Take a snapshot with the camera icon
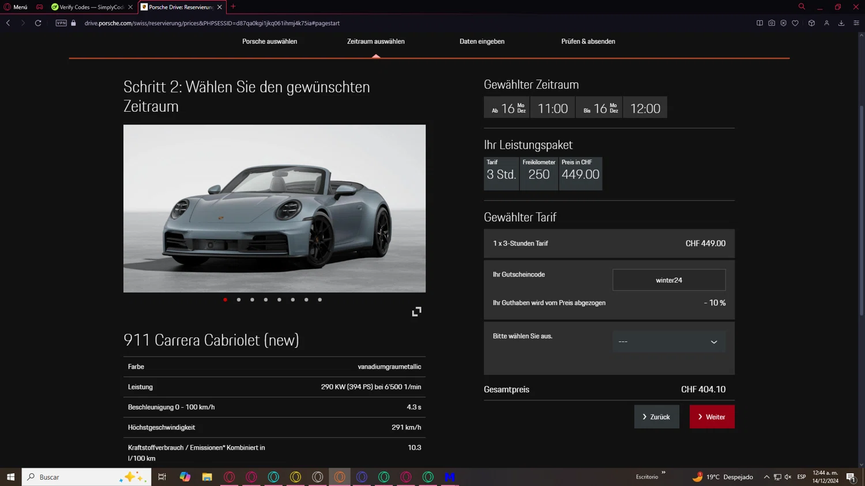Screen dimensions: 865x486 (x=772, y=23)
